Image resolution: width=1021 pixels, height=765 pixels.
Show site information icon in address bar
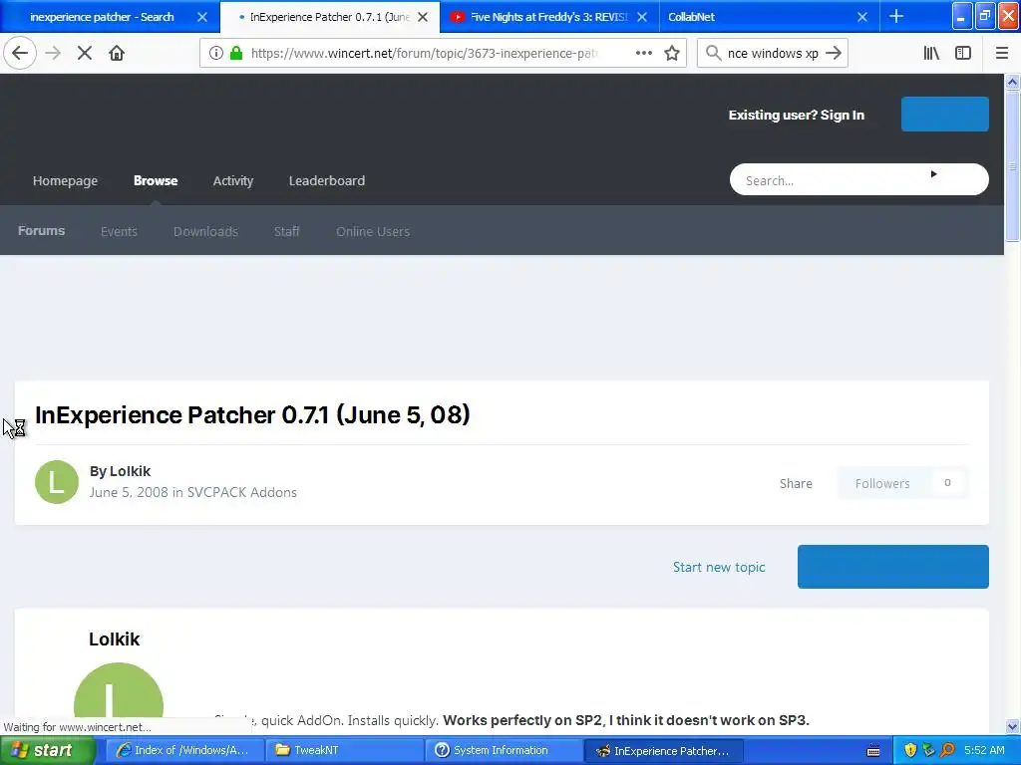point(215,54)
